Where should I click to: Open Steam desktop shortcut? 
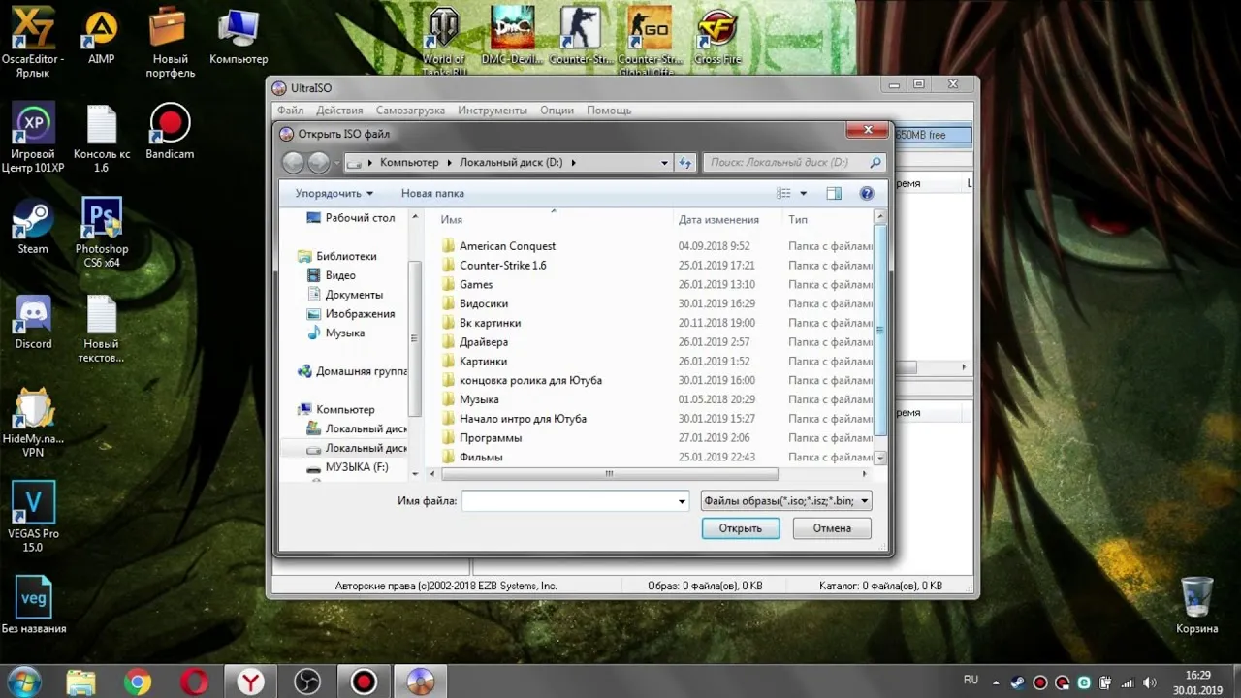(x=33, y=229)
